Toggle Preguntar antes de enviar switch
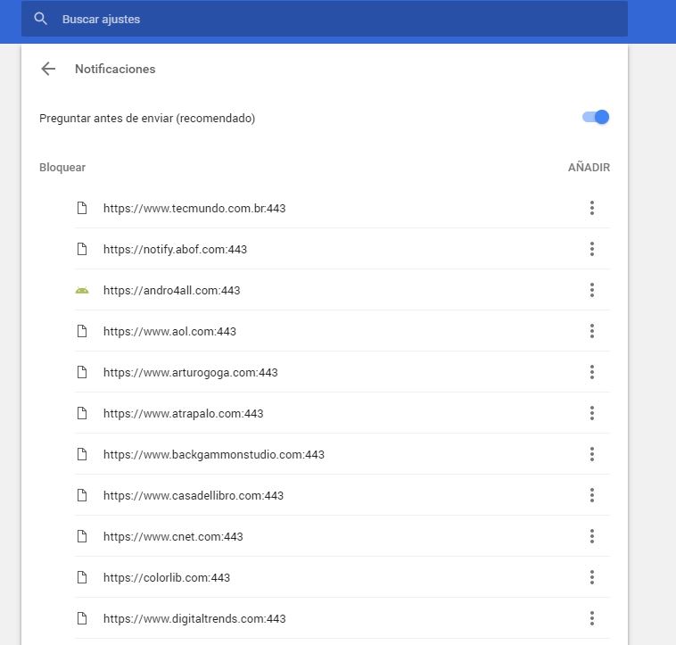 [596, 118]
